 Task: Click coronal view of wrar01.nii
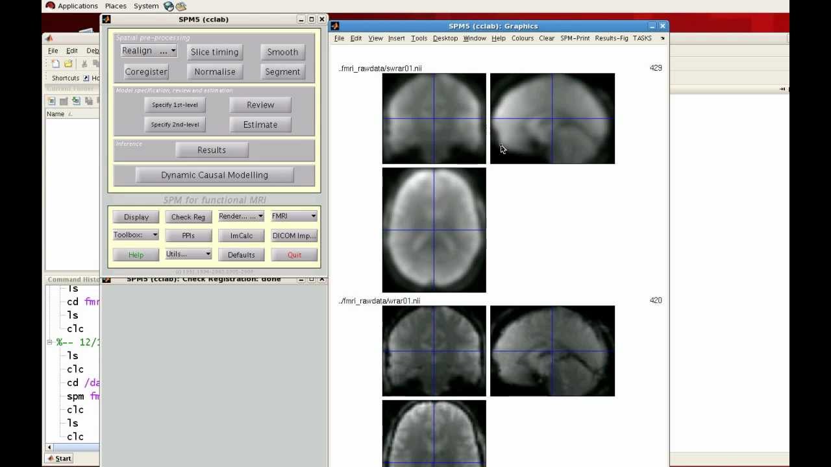[434, 351]
